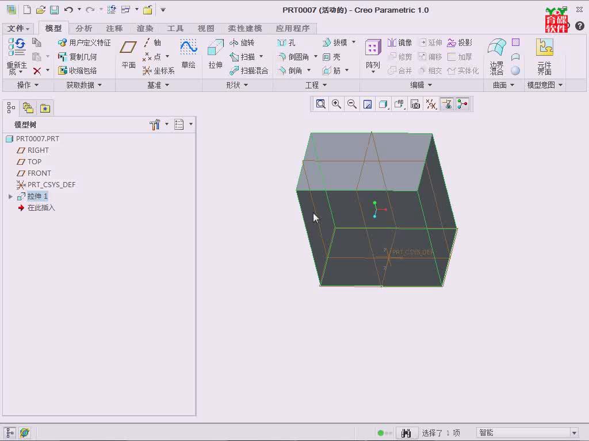Screen dimensions: 589x441
Task: Click the 用户定义特征 button
Action: tap(84, 42)
